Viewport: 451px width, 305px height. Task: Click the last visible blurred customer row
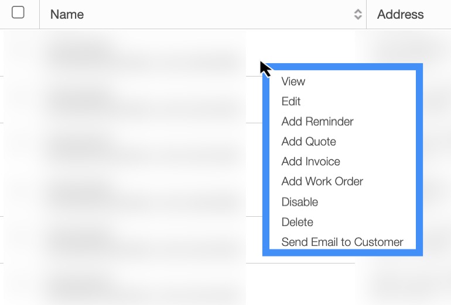pos(79,285)
